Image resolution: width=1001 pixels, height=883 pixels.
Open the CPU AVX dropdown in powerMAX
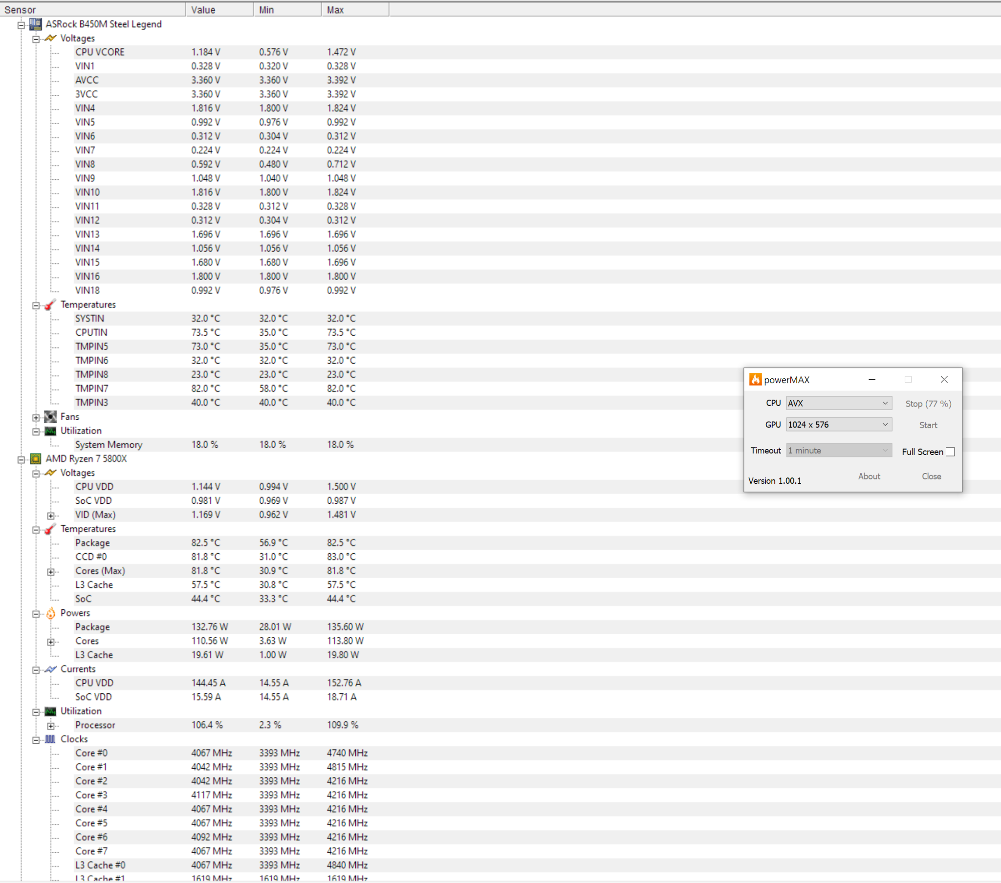(838, 403)
